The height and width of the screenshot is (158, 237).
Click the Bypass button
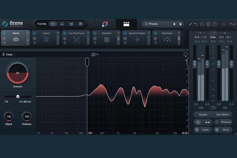(203, 114)
